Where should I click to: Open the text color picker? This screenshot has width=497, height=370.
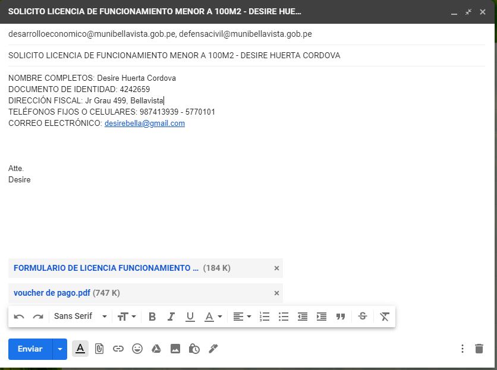pos(213,317)
